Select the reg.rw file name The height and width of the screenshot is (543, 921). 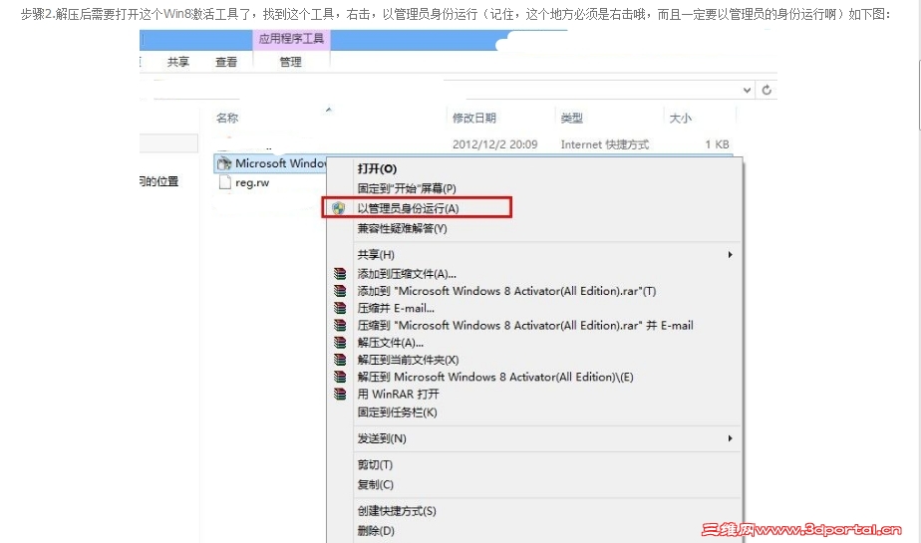pyautogui.click(x=252, y=182)
